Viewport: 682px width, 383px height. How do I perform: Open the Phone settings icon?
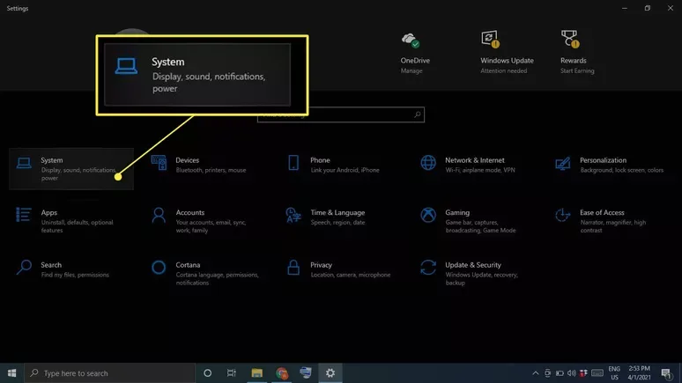click(x=293, y=163)
